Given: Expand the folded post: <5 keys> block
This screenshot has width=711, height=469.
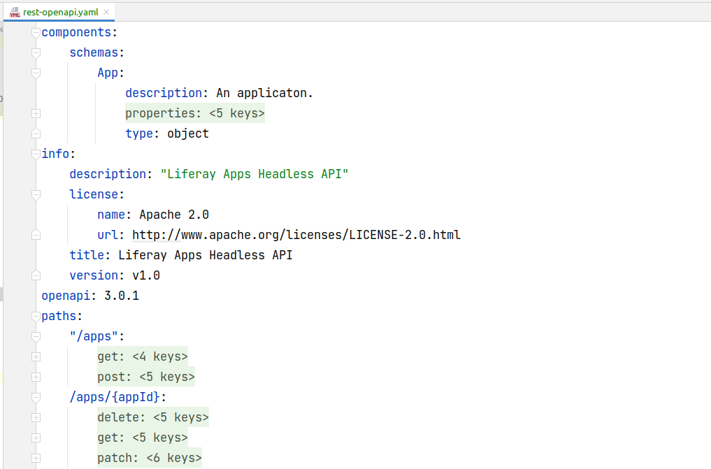Looking at the screenshot, I should click(x=36, y=377).
